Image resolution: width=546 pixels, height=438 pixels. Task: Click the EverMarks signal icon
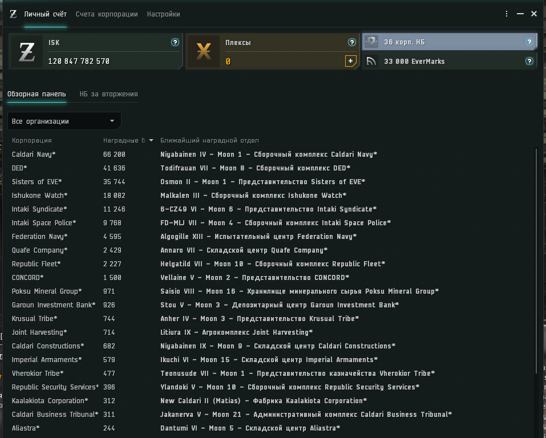[x=371, y=61]
